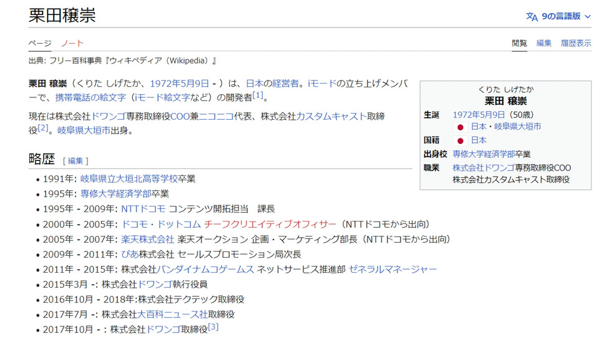Open the red チーフクリエイティブオフィサー link
This screenshot has height=337, width=599.
[270, 224]
